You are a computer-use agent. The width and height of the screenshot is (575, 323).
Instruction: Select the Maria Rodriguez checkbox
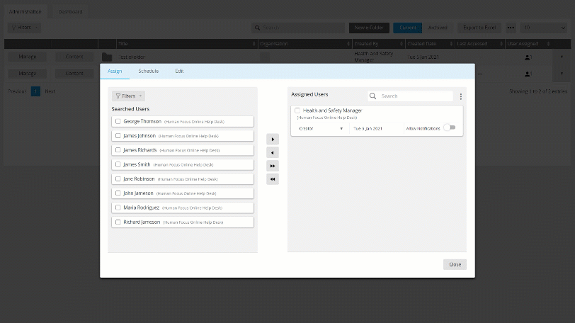pos(118,208)
